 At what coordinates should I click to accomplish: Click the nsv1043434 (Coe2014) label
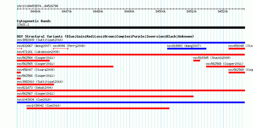click(34, 100)
